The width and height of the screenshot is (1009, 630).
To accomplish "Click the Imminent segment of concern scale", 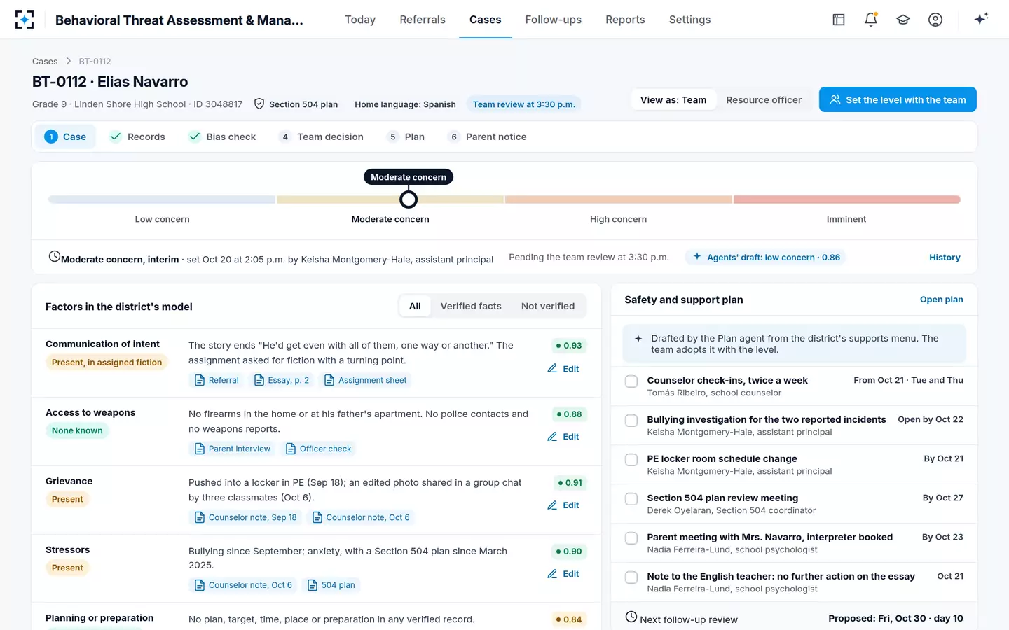I will [x=846, y=199].
